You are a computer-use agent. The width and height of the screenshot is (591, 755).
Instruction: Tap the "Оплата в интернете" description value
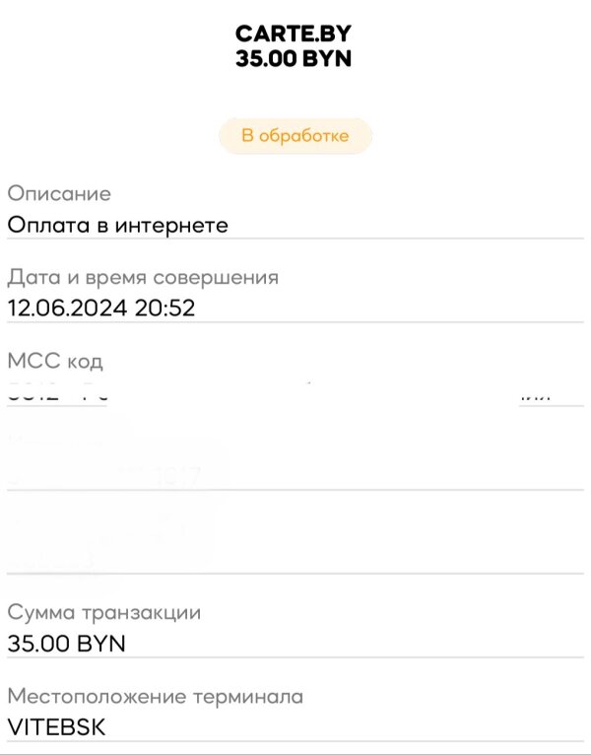pos(118,225)
